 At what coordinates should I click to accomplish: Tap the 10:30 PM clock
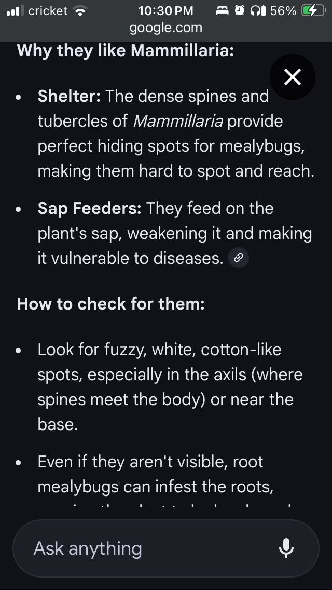click(x=166, y=11)
